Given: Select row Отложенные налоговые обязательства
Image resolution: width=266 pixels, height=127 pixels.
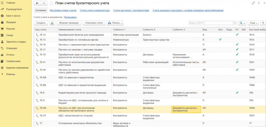Looking at the screenshot, I should 150,124.
